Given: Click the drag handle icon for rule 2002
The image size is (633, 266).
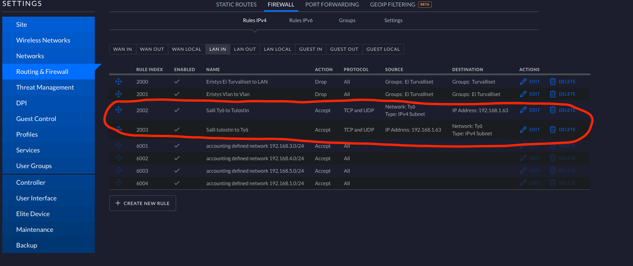Looking at the screenshot, I should (x=118, y=110).
